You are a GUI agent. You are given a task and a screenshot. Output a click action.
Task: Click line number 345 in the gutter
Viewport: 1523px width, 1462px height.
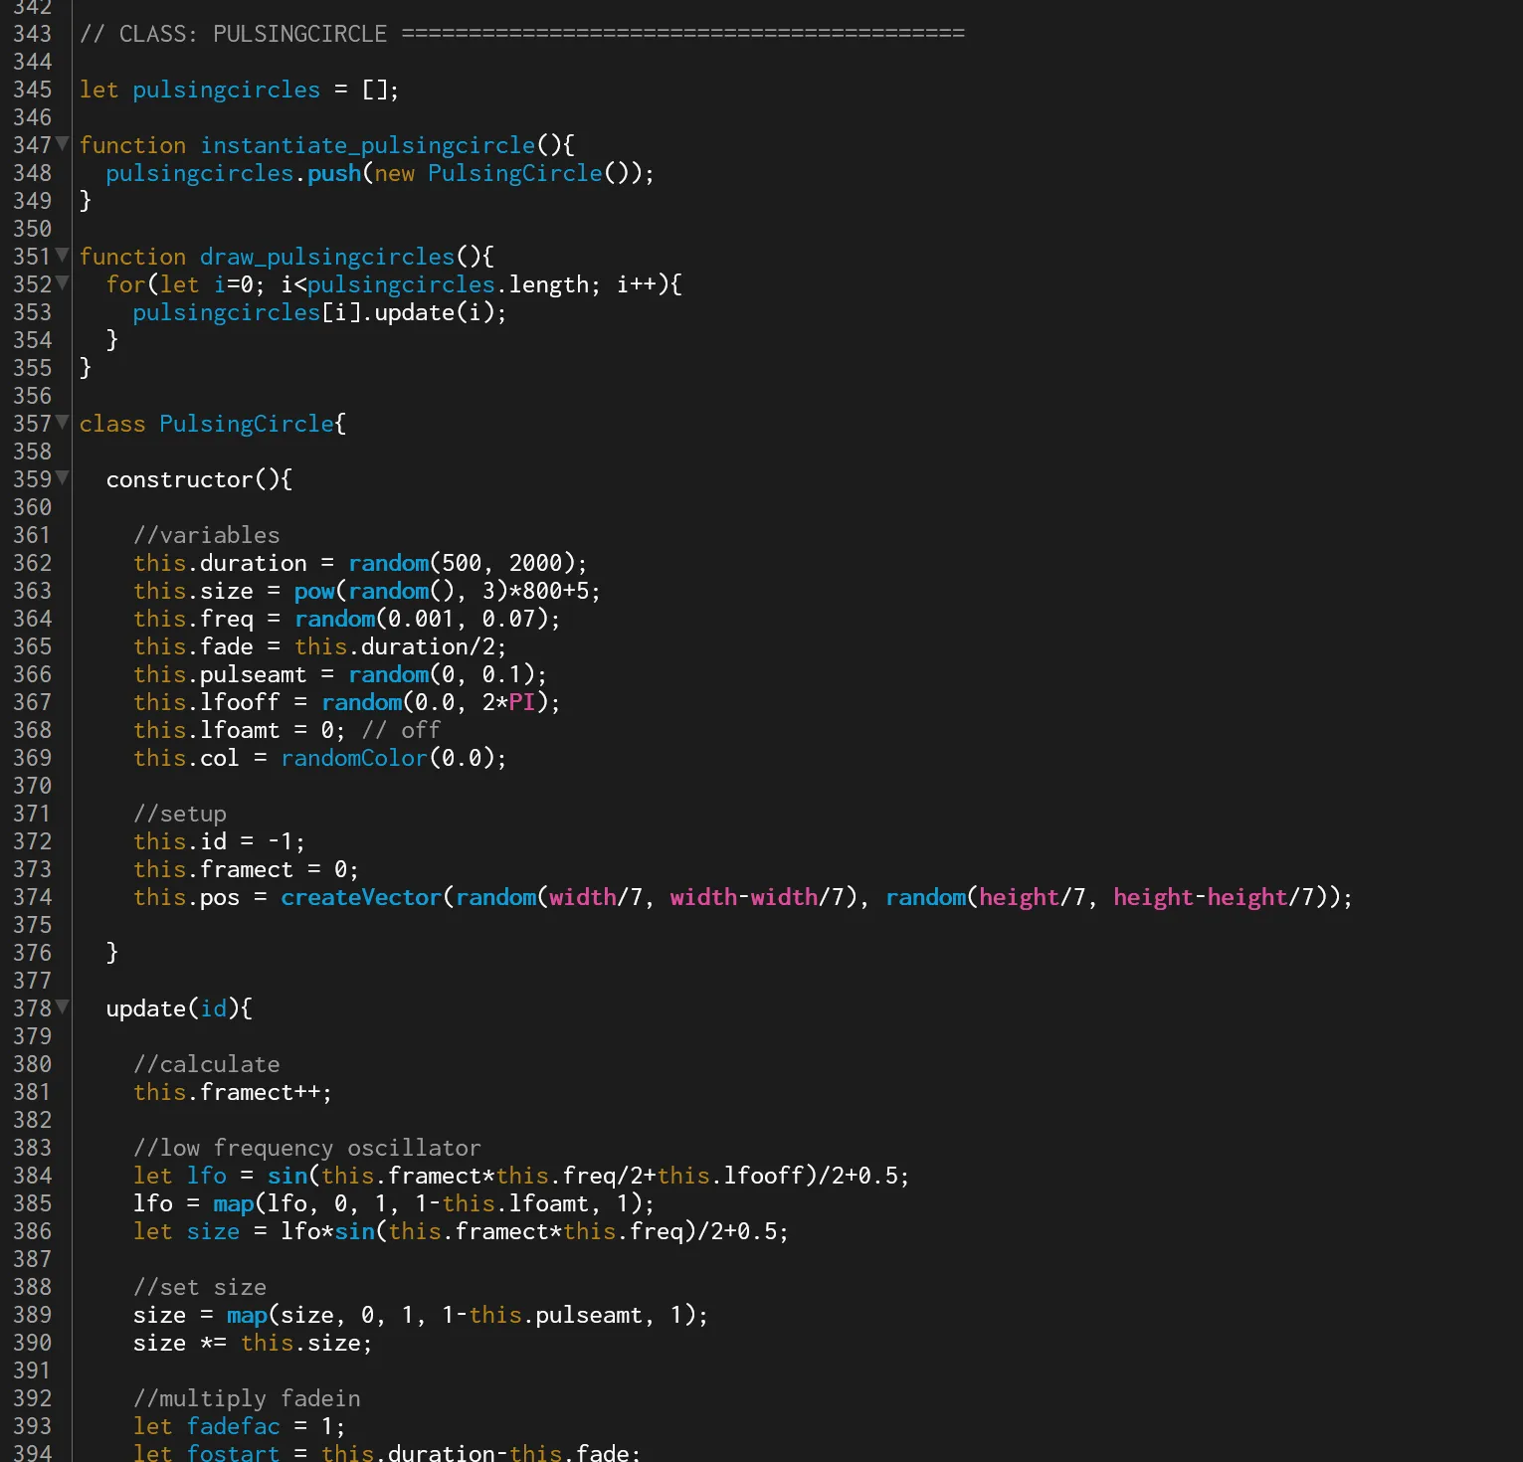tap(33, 89)
